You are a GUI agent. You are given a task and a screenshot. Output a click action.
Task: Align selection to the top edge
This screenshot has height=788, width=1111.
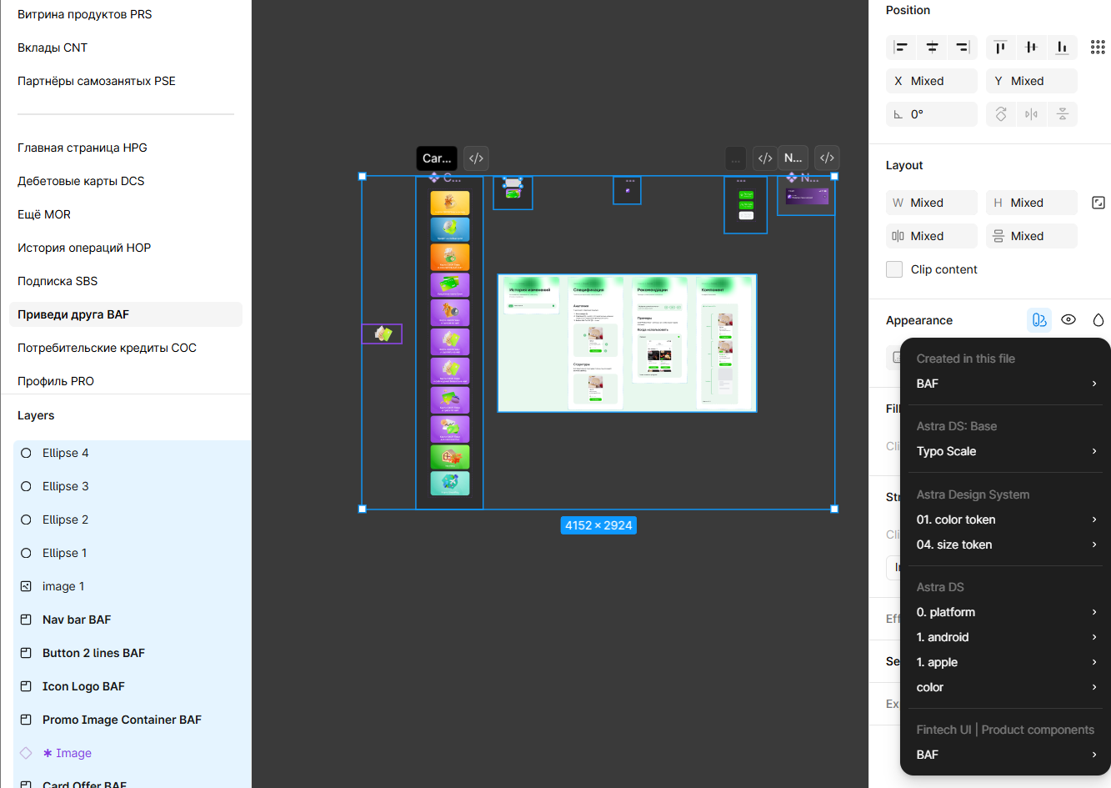point(1000,48)
